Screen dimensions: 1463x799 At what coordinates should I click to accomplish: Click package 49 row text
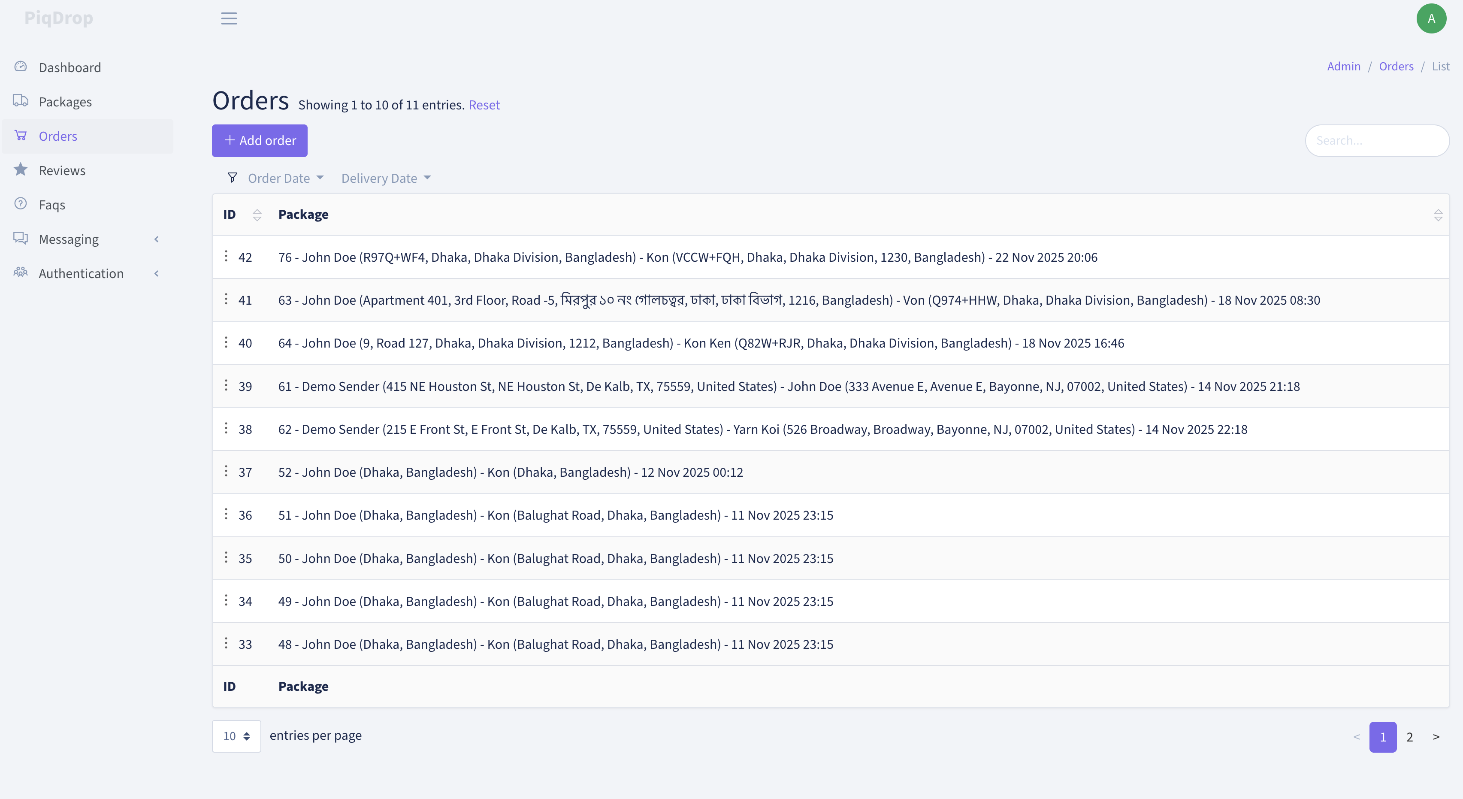(x=556, y=601)
